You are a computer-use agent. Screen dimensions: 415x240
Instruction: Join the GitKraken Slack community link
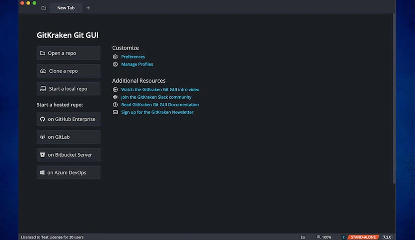tap(156, 97)
